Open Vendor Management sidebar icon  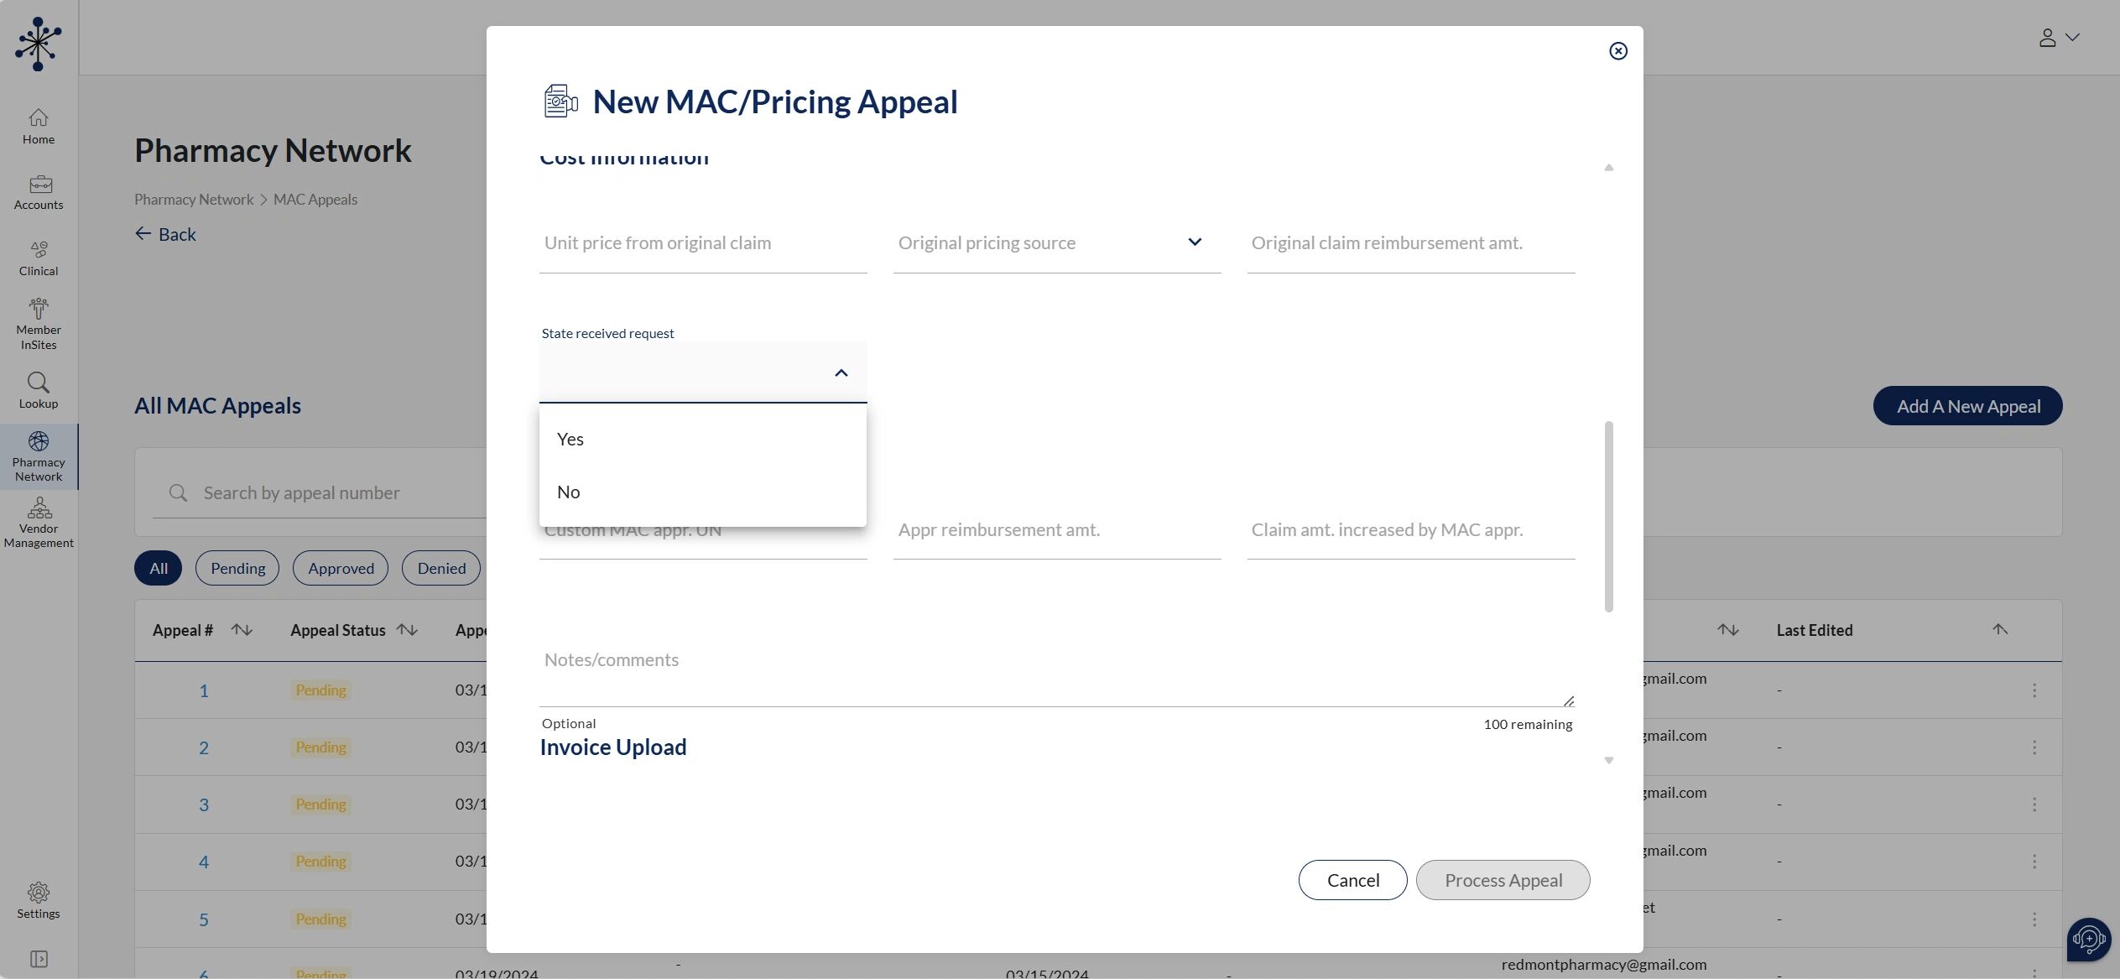39,522
